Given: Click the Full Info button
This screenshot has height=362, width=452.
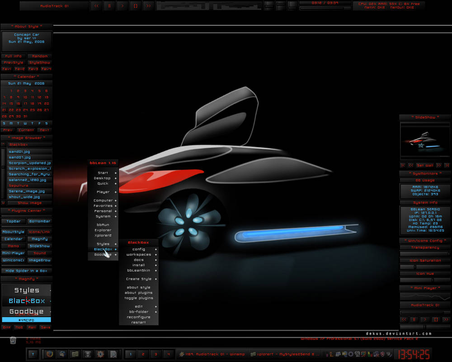Looking at the screenshot, I should click(13, 56).
